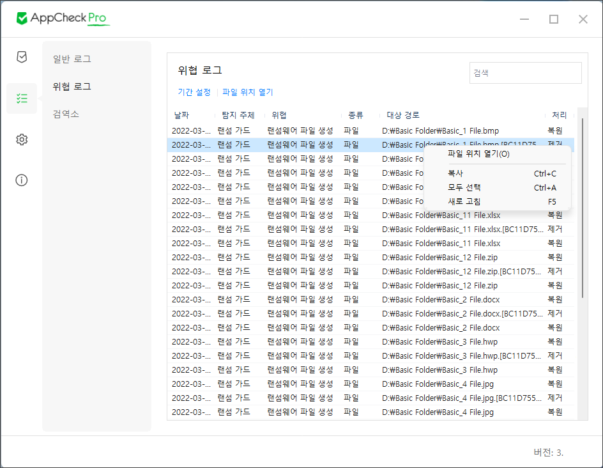The height and width of the screenshot is (468, 603).
Task: Open the protection status shield icon
Action: 22,57
